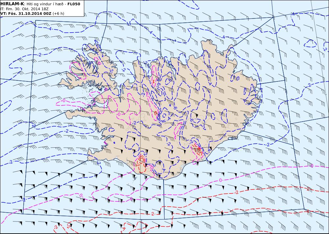Click the 'IT: Fim. 30. Okt. 2014 18Z' line
The height and width of the screenshot is (234, 329).
click(25, 9)
